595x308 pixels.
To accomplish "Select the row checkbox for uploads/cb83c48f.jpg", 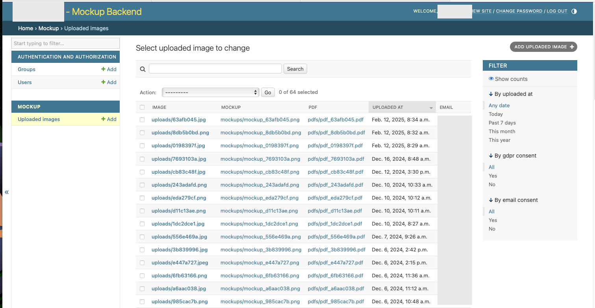I will 142,172.
